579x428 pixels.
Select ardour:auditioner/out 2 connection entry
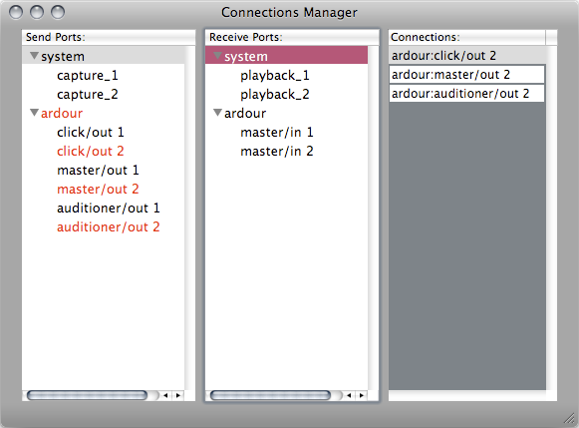(466, 94)
